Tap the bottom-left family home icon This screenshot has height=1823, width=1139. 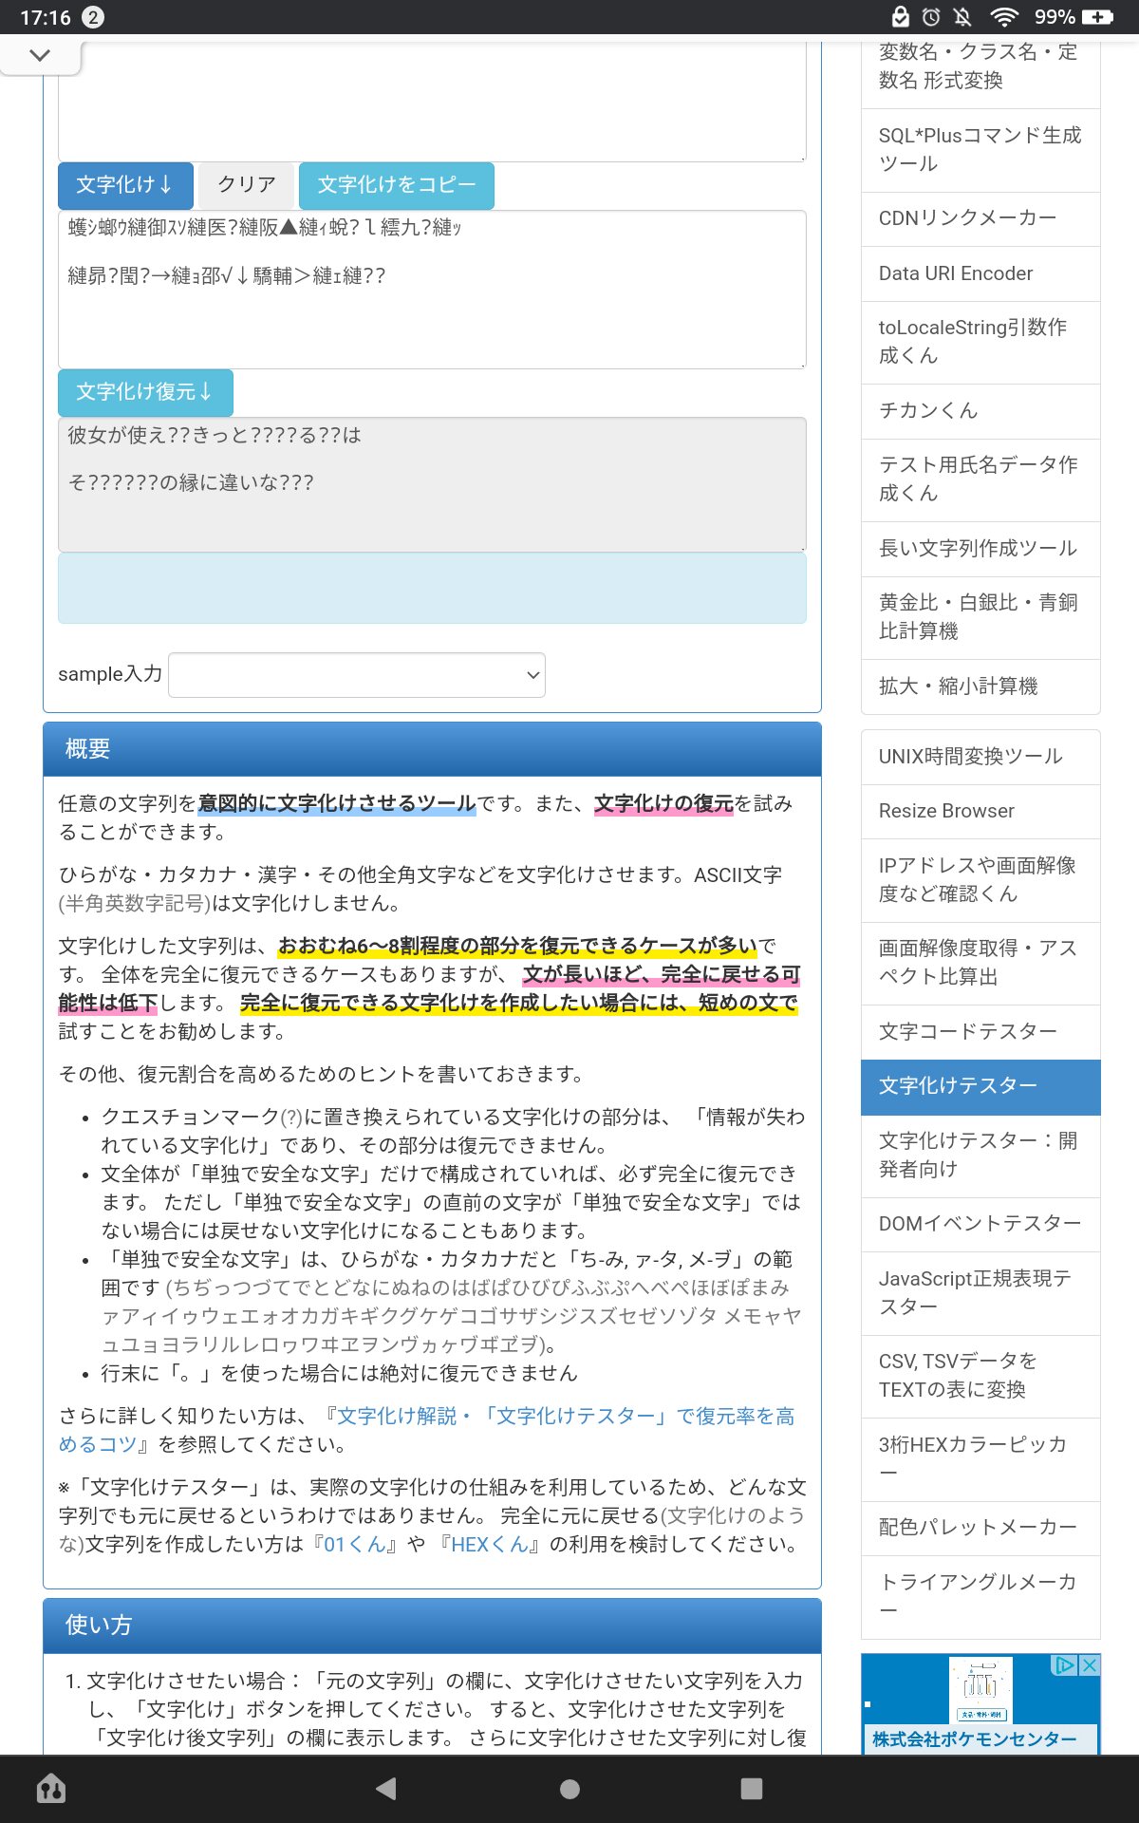point(50,1789)
